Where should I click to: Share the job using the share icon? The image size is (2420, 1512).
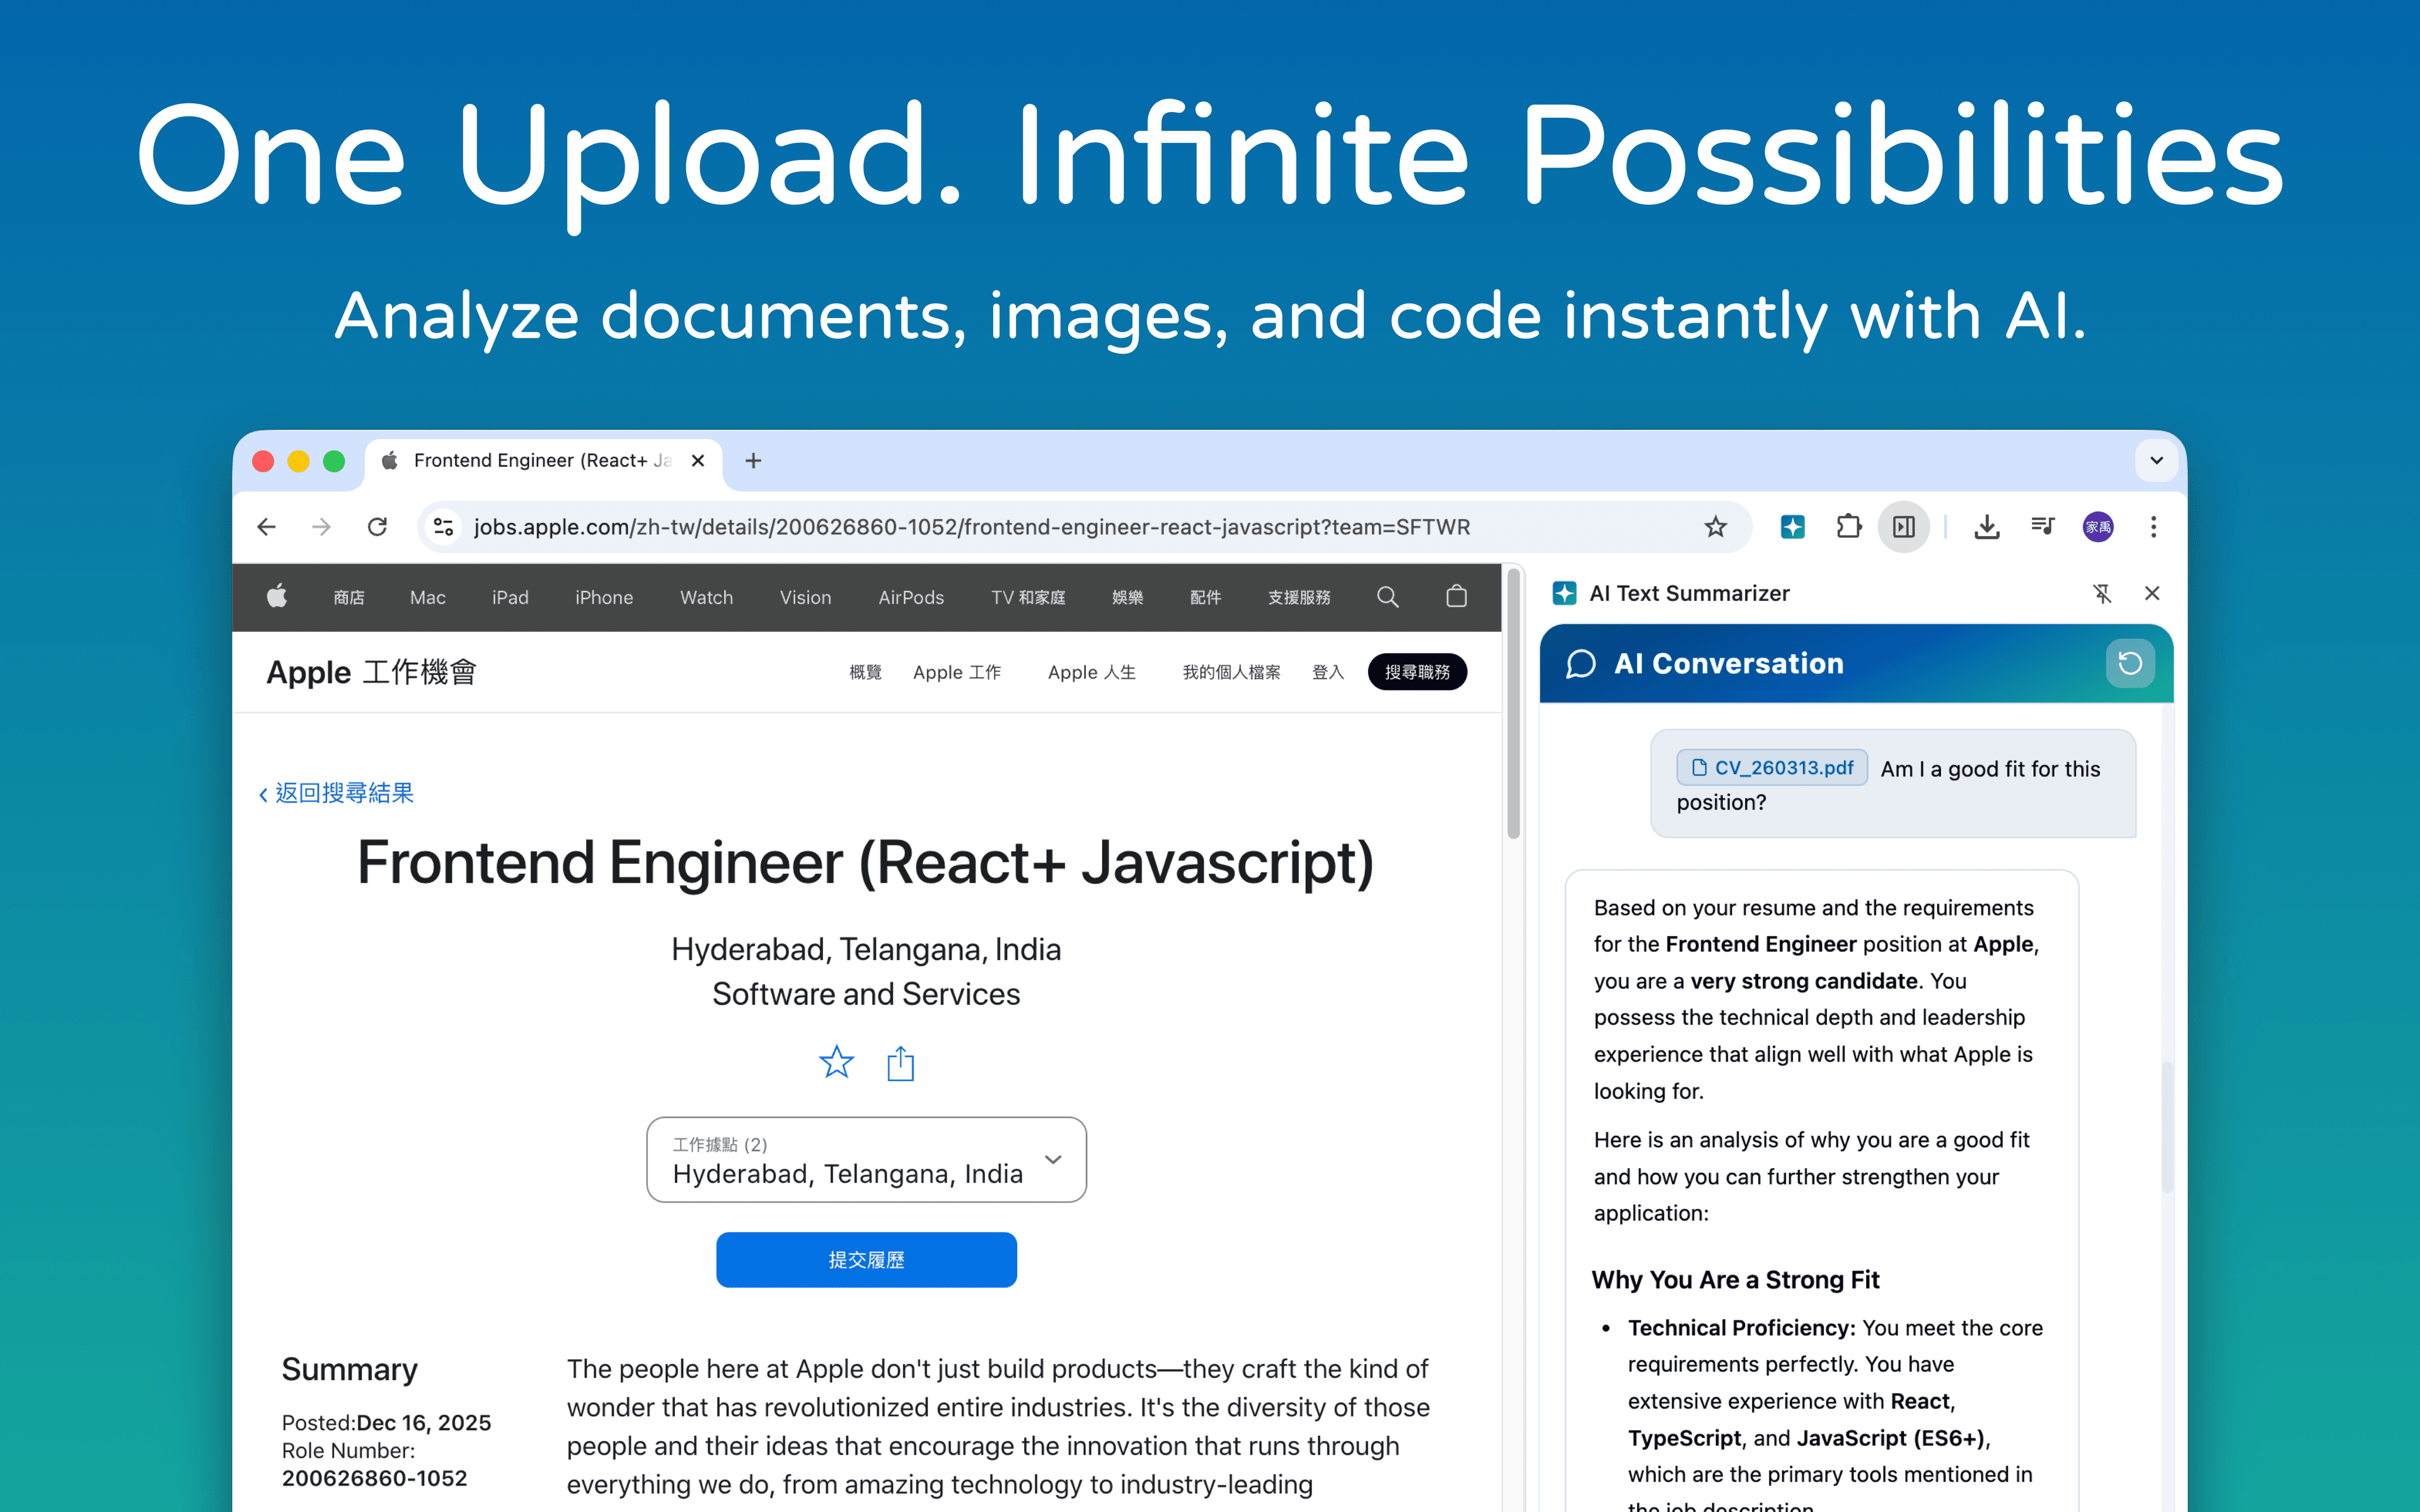point(900,1063)
